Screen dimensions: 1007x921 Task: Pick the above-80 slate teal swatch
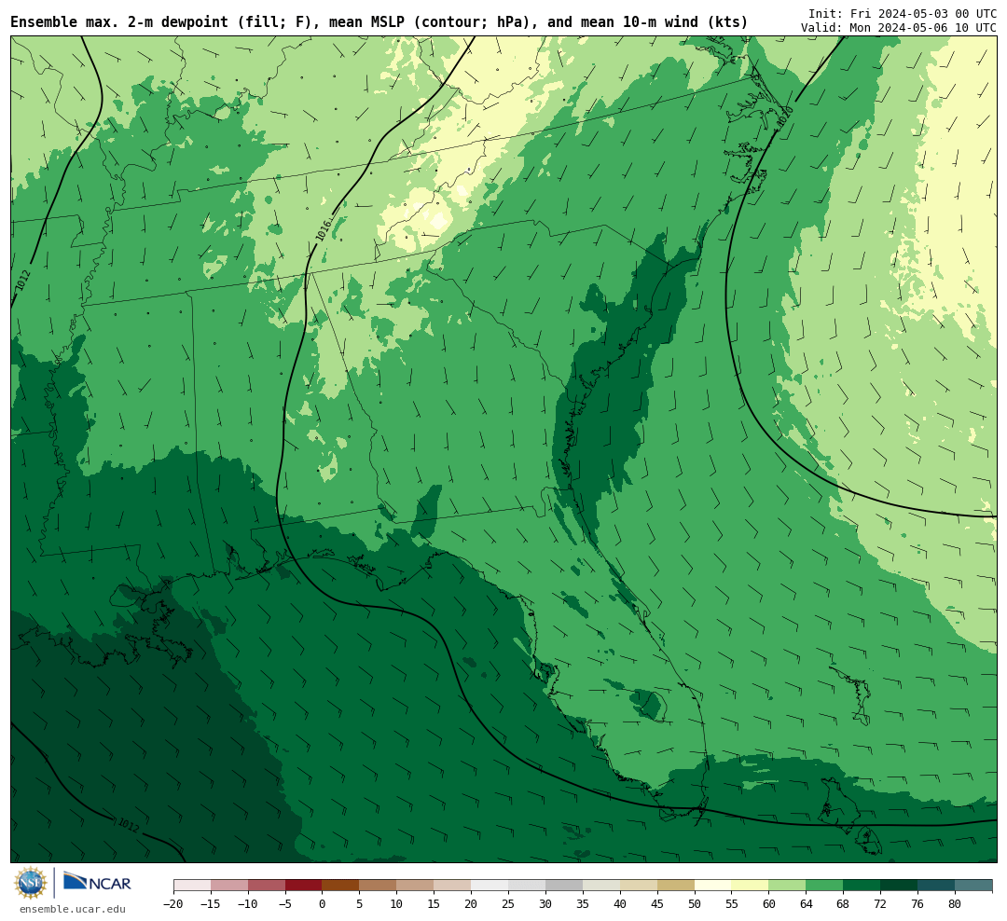click(x=974, y=885)
